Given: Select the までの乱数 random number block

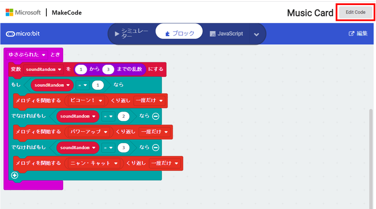Looking at the screenshot, I should coord(130,69).
